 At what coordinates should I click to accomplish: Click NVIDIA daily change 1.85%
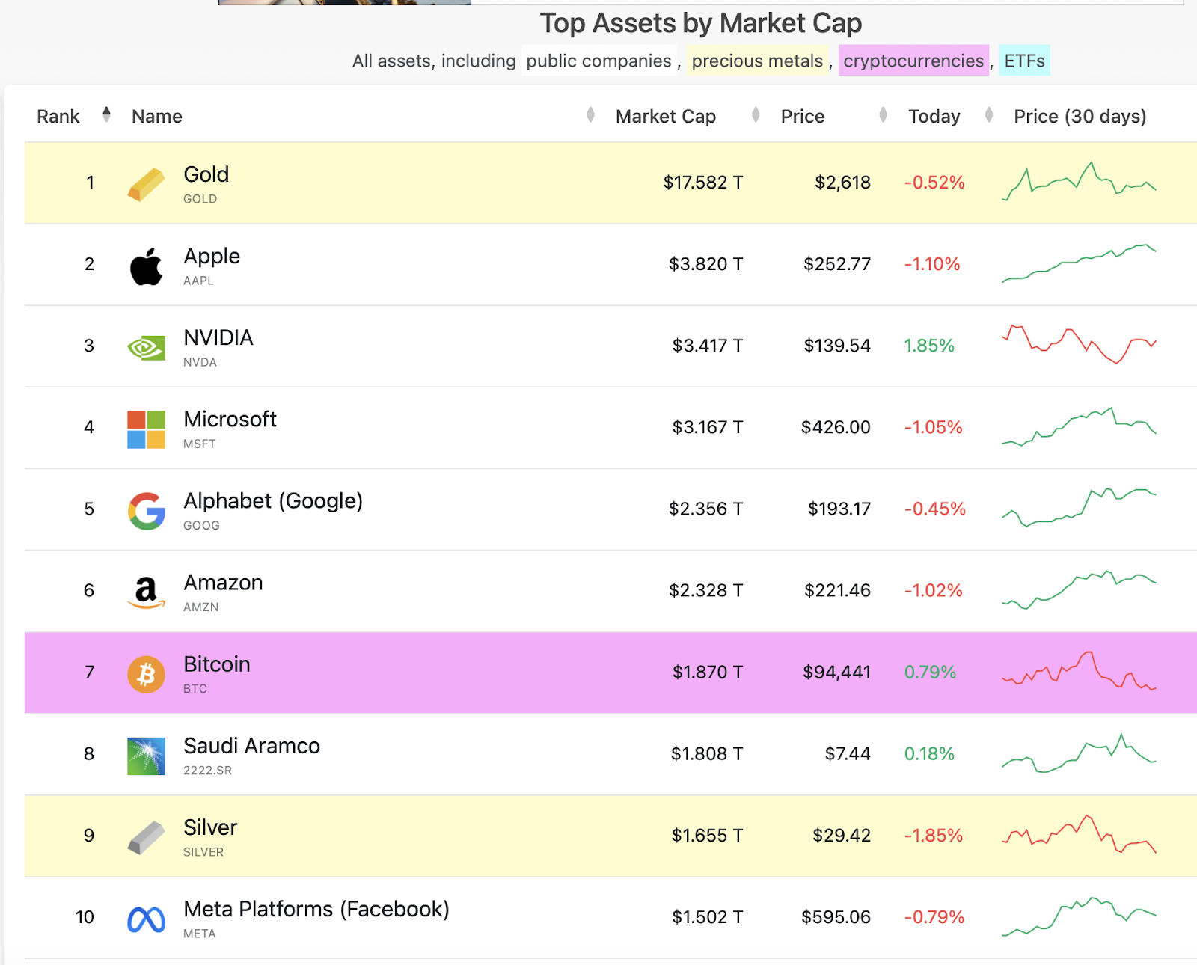pos(929,346)
